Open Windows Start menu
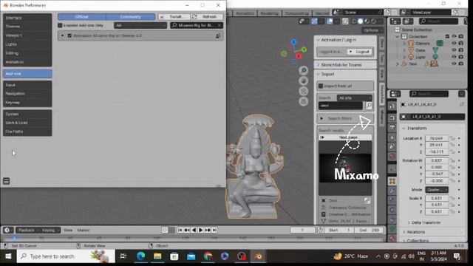 point(8,256)
